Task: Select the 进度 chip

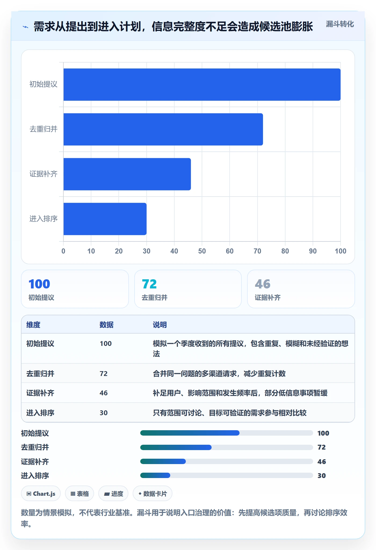Action: 113,494
